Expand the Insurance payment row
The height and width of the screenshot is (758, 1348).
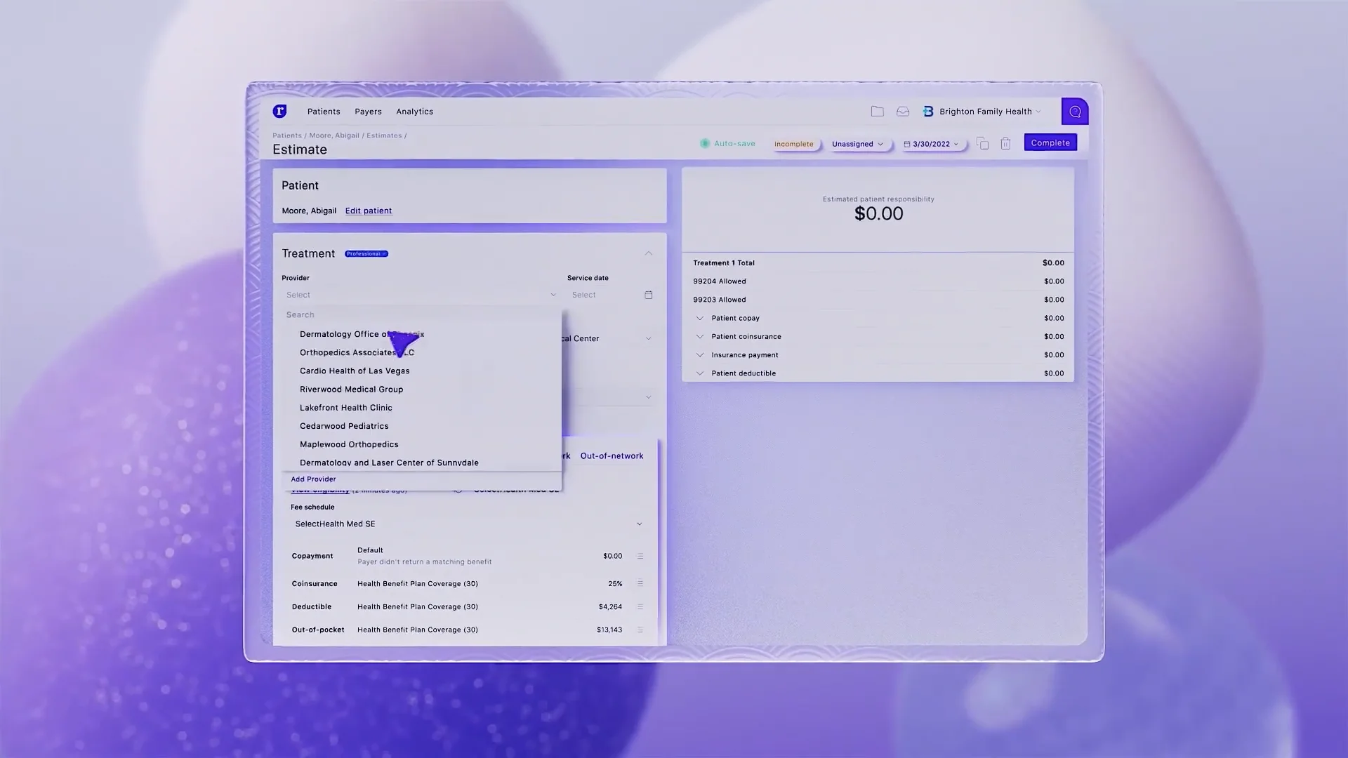699,355
